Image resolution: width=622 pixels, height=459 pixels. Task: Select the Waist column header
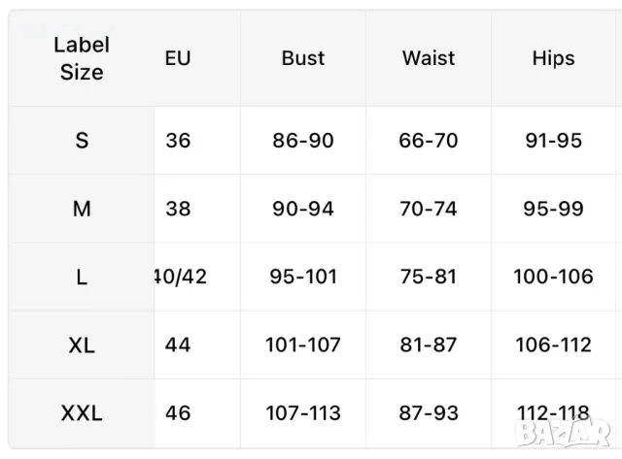tap(429, 58)
